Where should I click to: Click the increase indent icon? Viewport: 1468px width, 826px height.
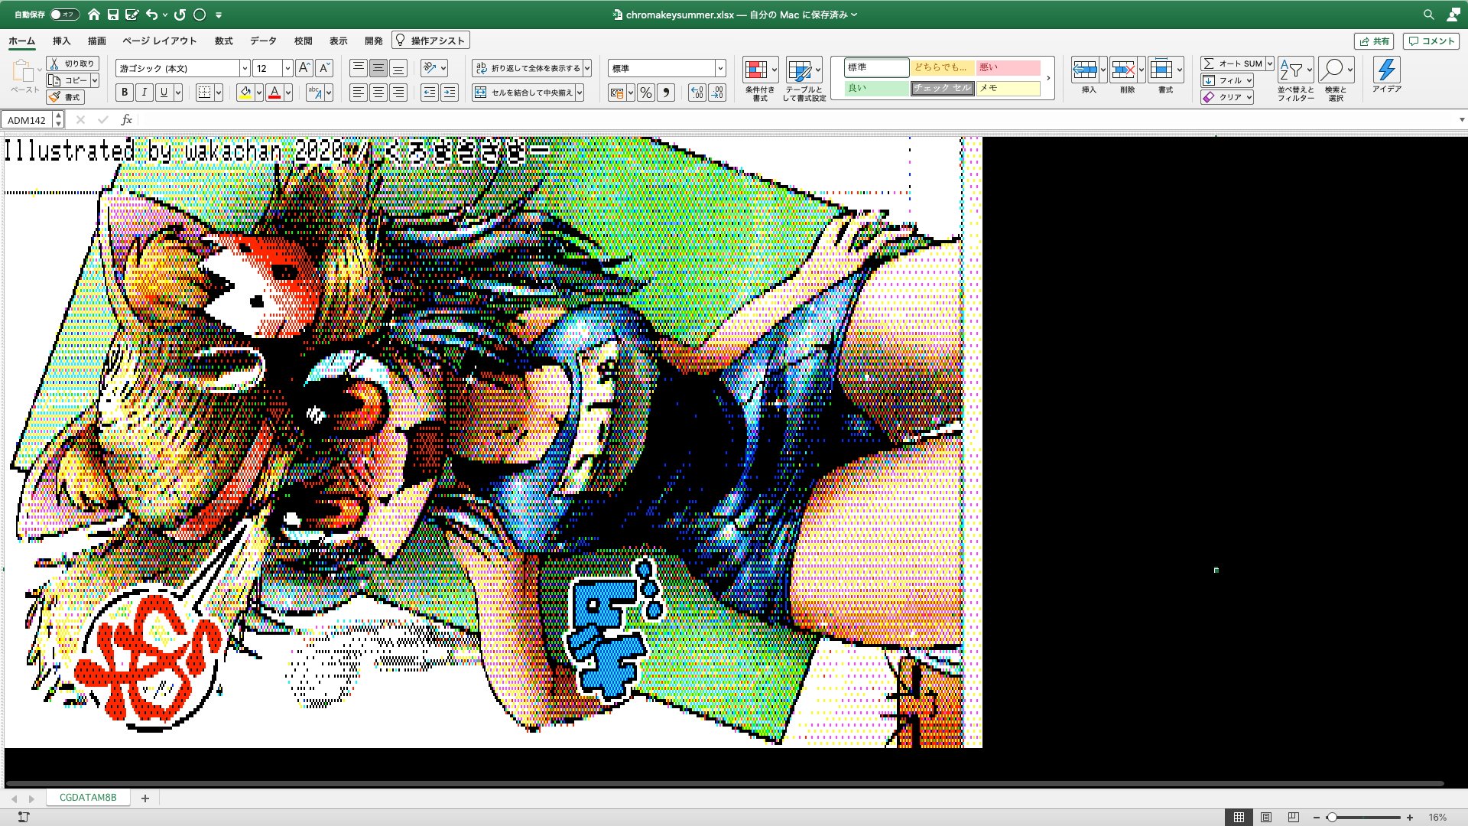point(450,93)
